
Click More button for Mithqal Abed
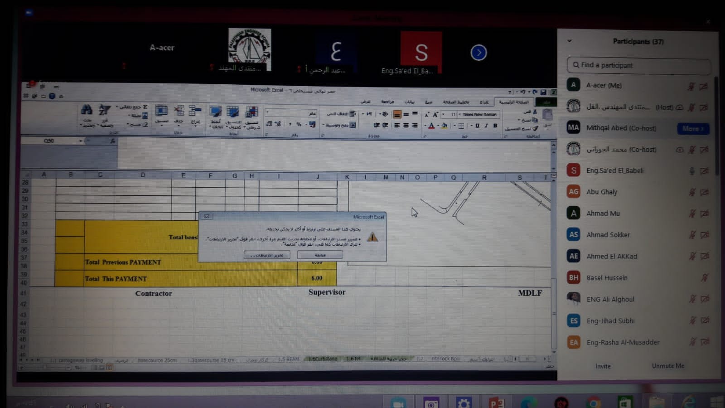point(692,129)
